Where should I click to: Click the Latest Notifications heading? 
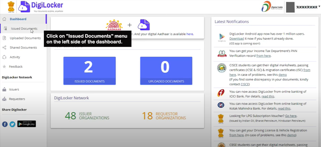click(232, 22)
